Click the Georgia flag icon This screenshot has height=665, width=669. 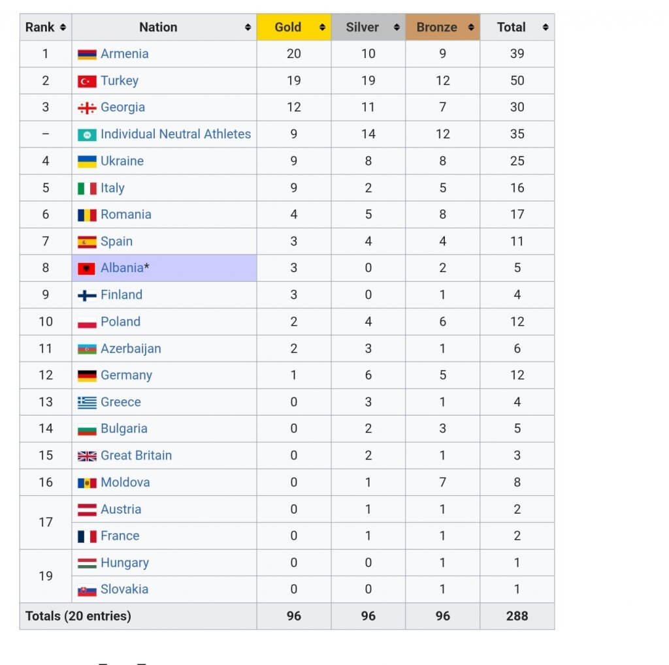[87, 108]
